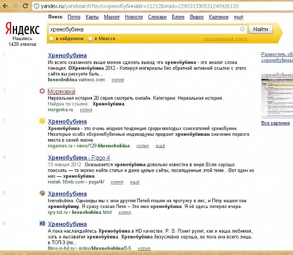Open the Карты tab

(x=92, y=17)
